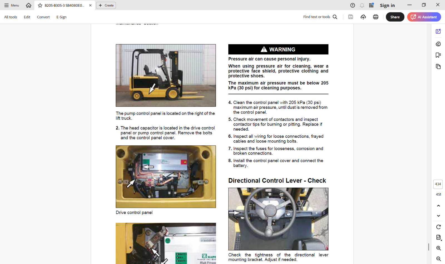The width and height of the screenshot is (445, 264).
Task: Open the page thumbnails panel icon
Action: pyautogui.click(x=438, y=66)
